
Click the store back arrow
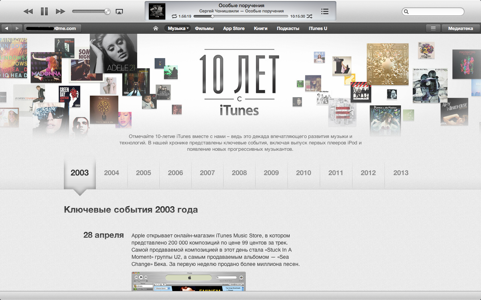6,28
